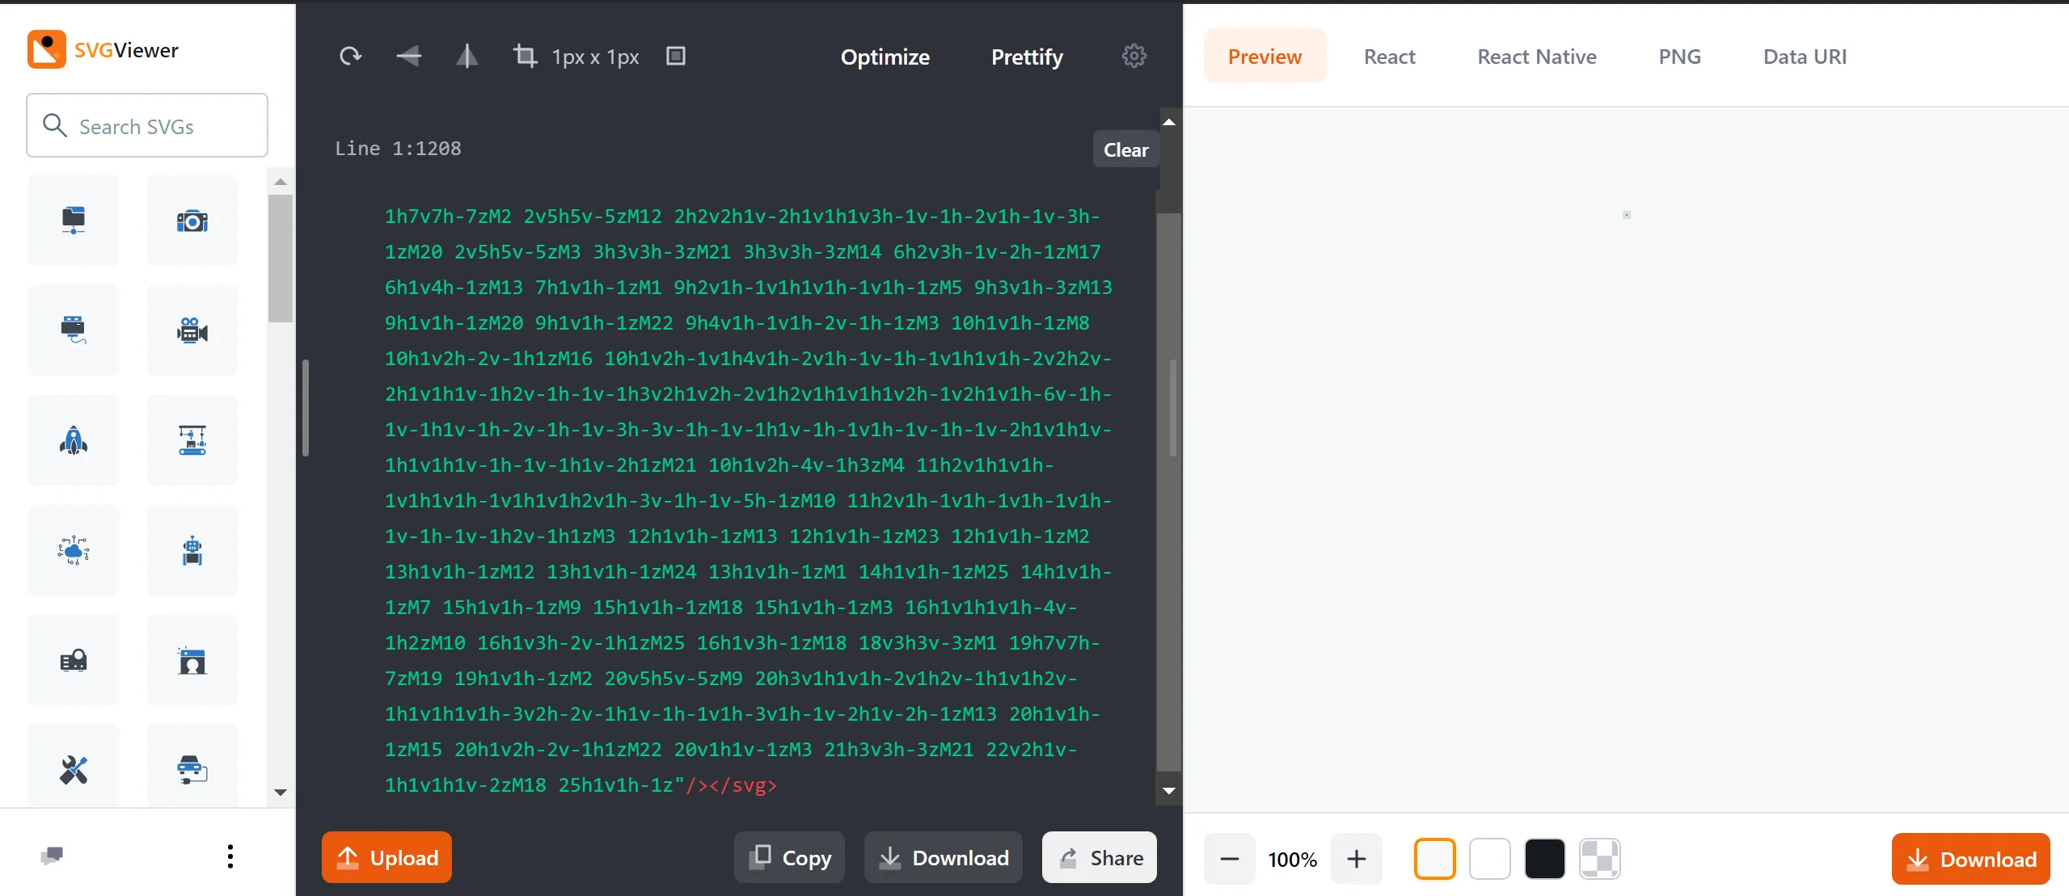Zoom in with the plus button

(x=1357, y=859)
